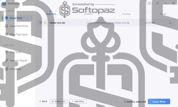The width and height of the screenshot is (178, 107).
Task: Select the Erase Free Space sidebar item
Action: (18, 34)
